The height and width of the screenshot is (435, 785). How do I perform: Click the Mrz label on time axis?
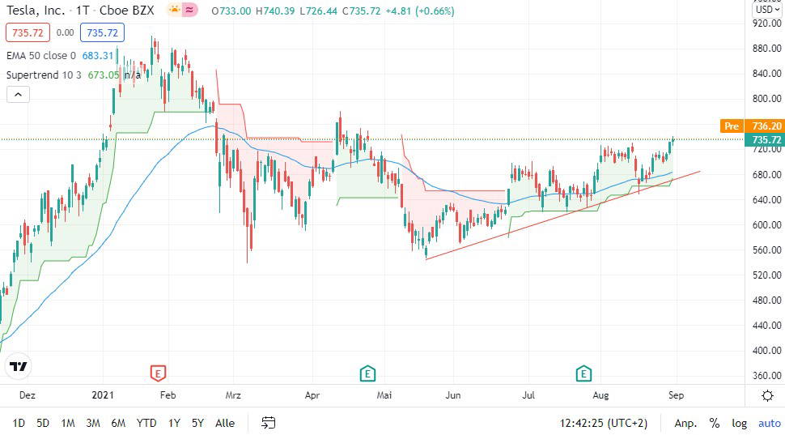(x=233, y=395)
